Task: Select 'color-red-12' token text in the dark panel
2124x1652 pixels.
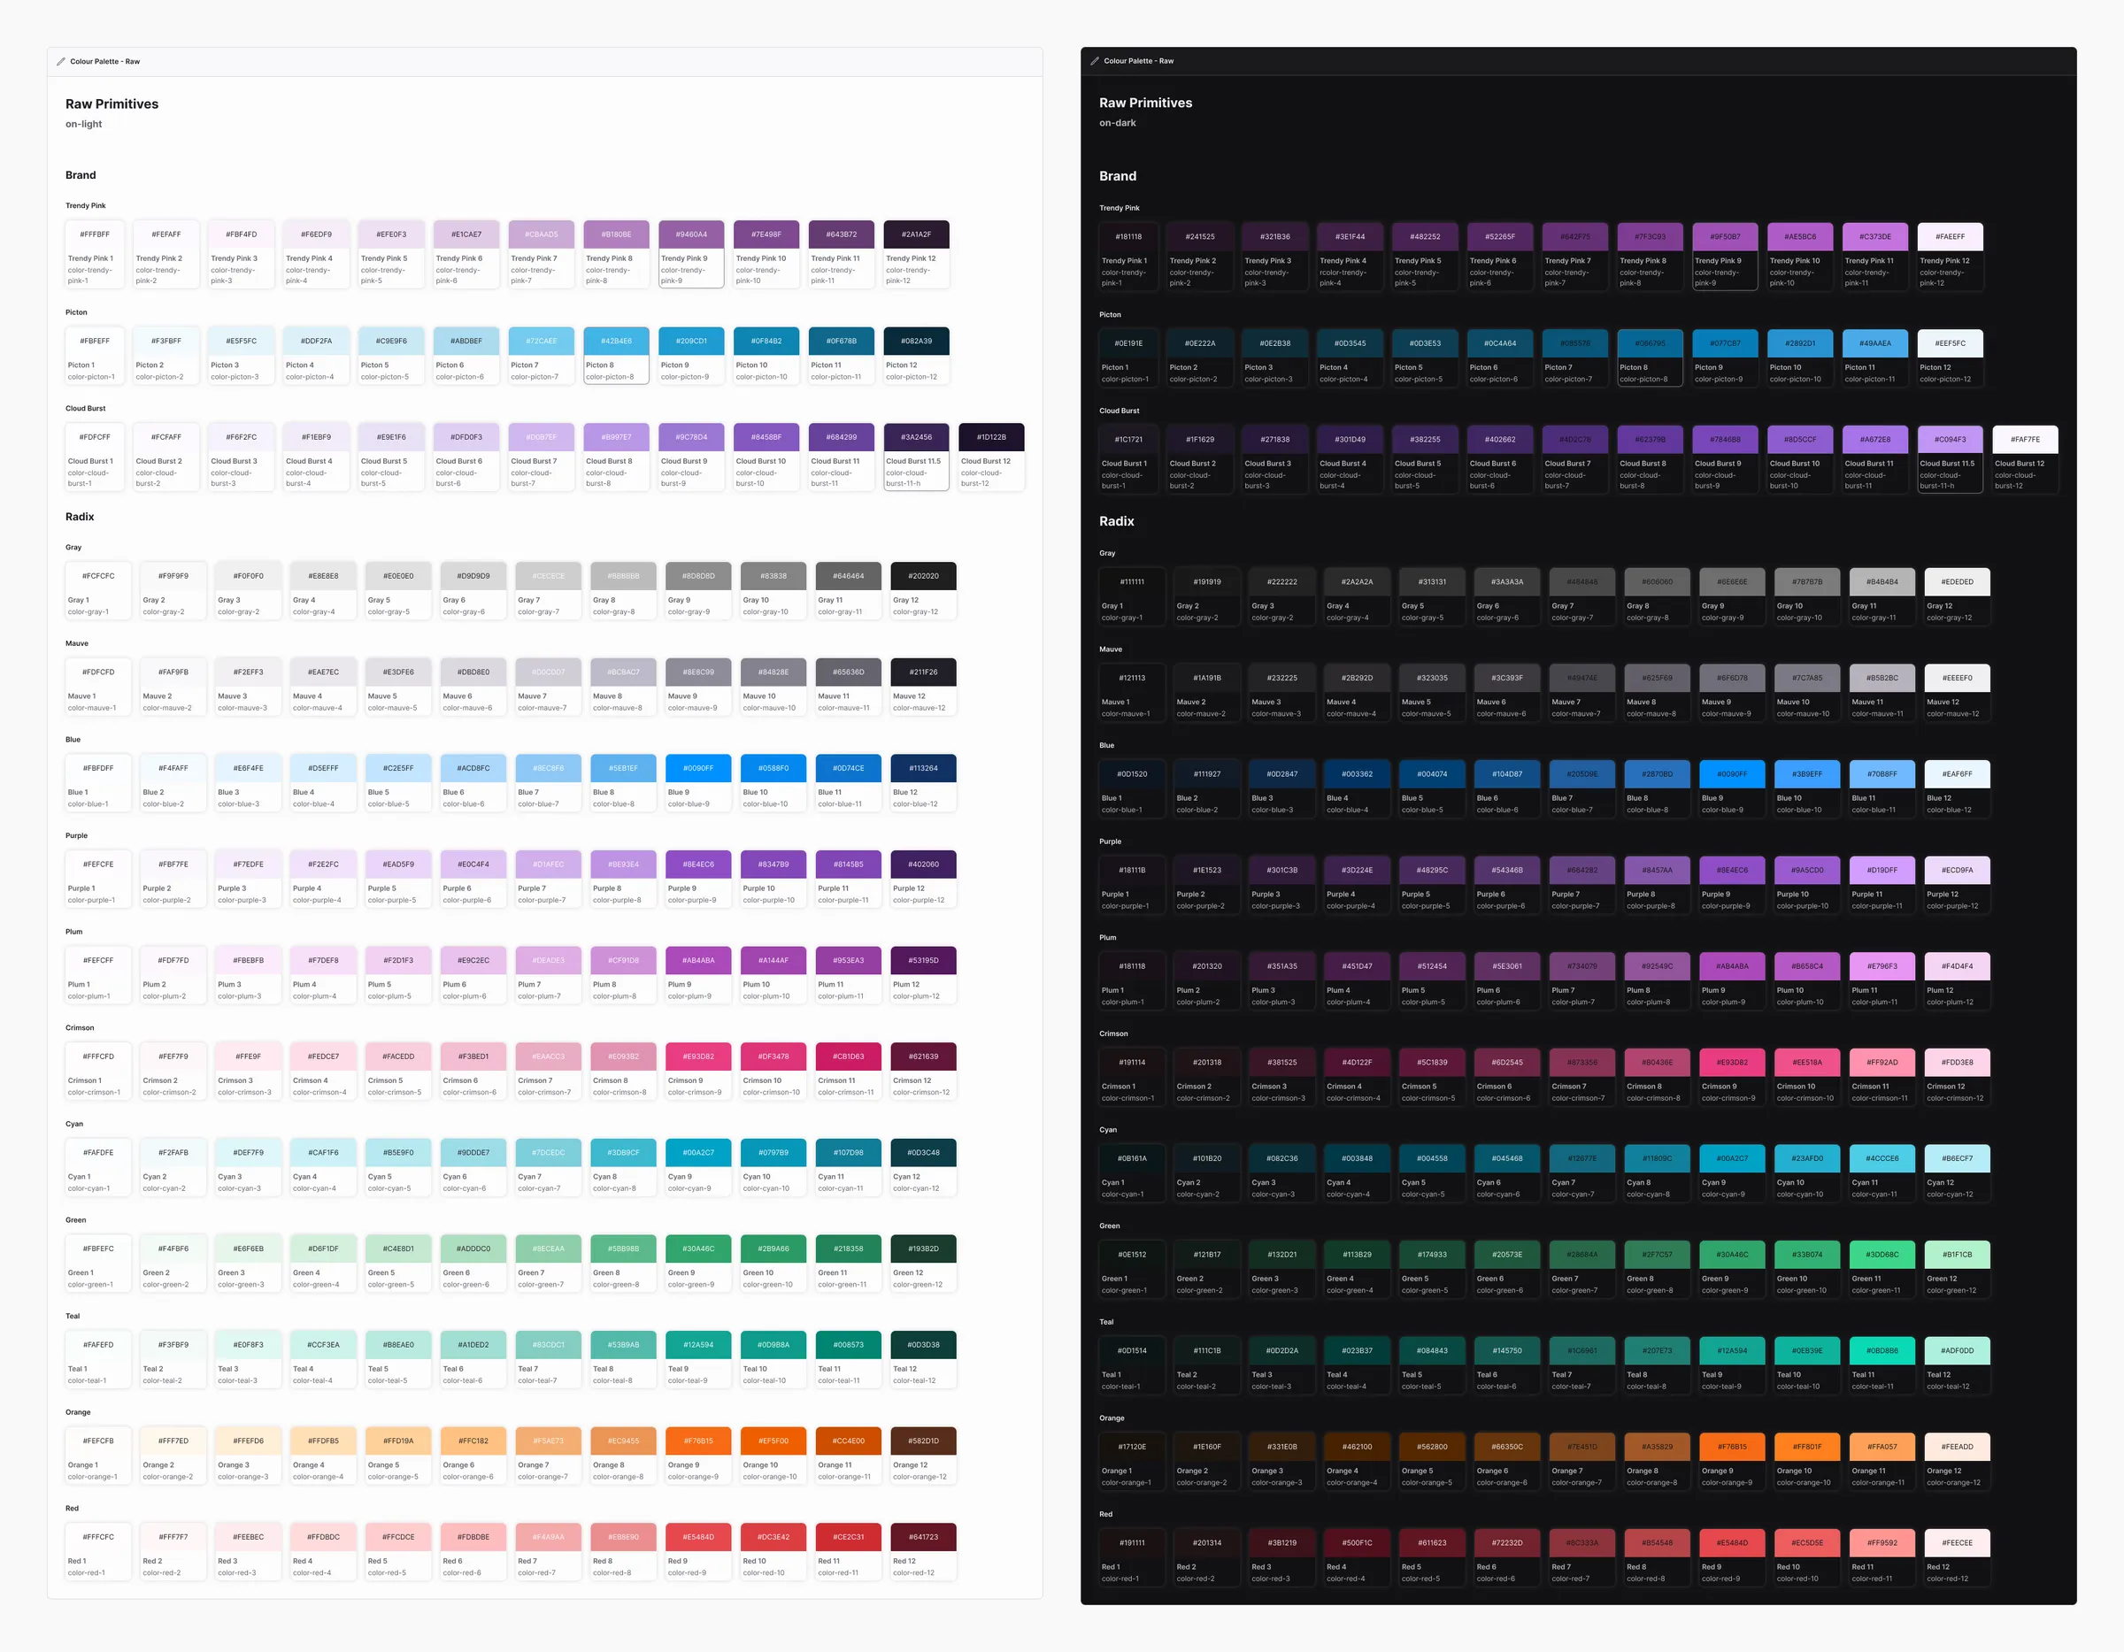Action: (x=1947, y=1579)
